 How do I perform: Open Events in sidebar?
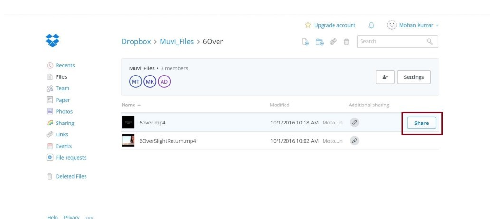pyautogui.click(x=64, y=146)
